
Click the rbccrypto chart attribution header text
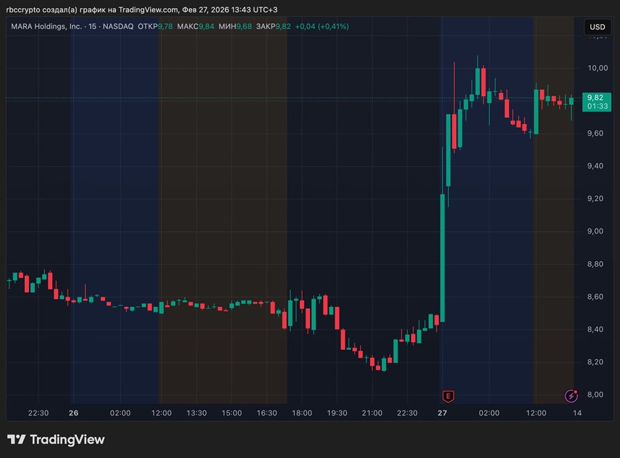tap(141, 9)
